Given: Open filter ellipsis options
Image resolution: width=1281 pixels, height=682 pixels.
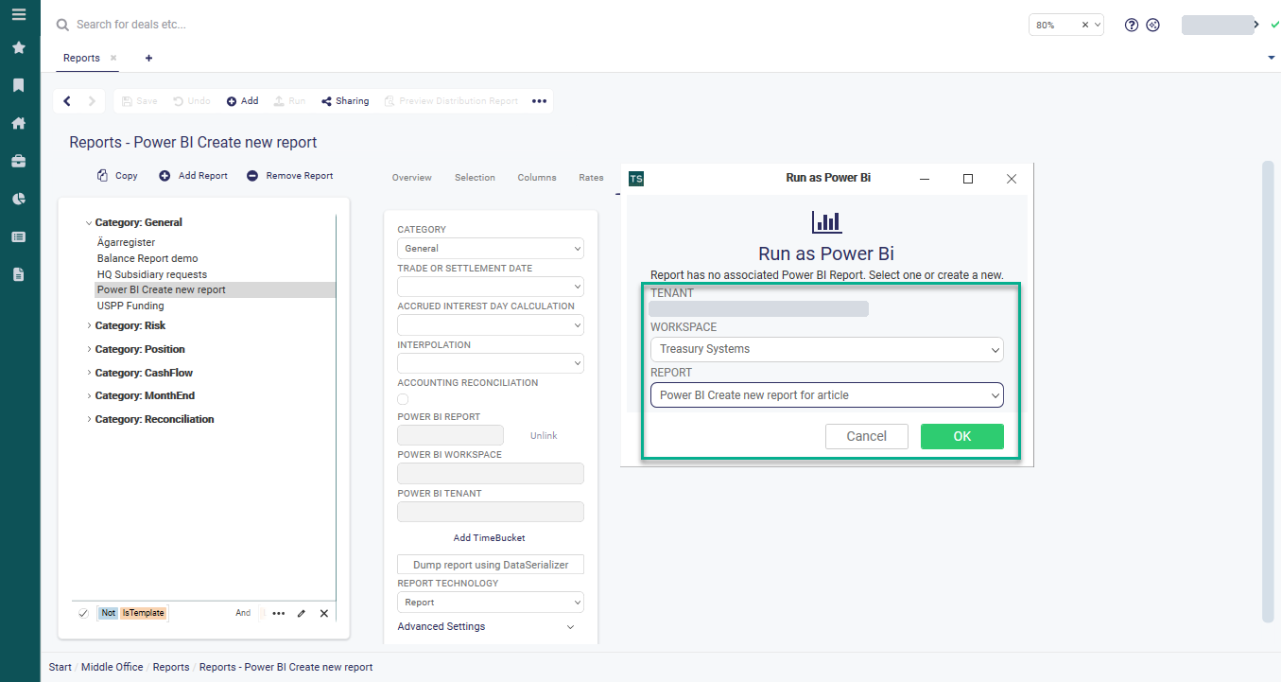Looking at the screenshot, I should (279, 613).
